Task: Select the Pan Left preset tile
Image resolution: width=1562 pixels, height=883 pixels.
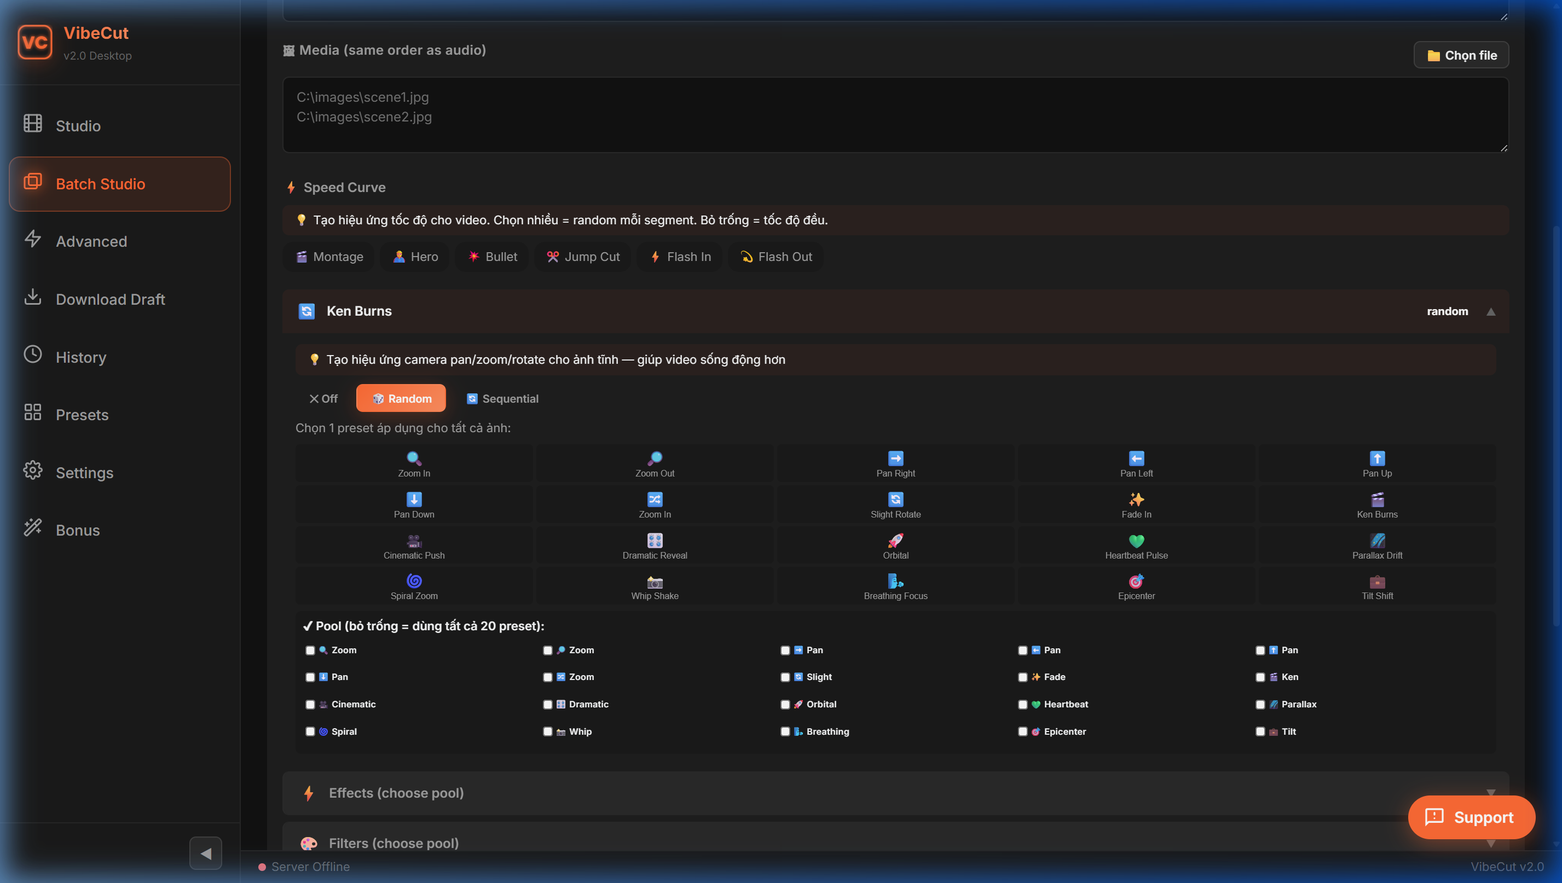Action: pos(1136,464)
